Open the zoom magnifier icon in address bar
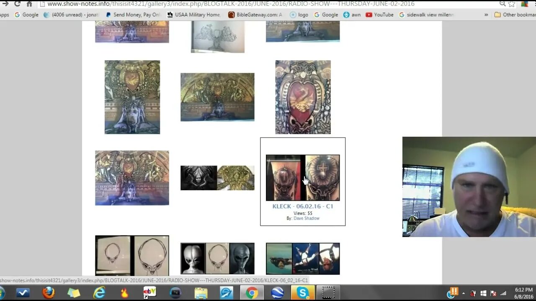 pyautogui.click(x=502, y=4)
